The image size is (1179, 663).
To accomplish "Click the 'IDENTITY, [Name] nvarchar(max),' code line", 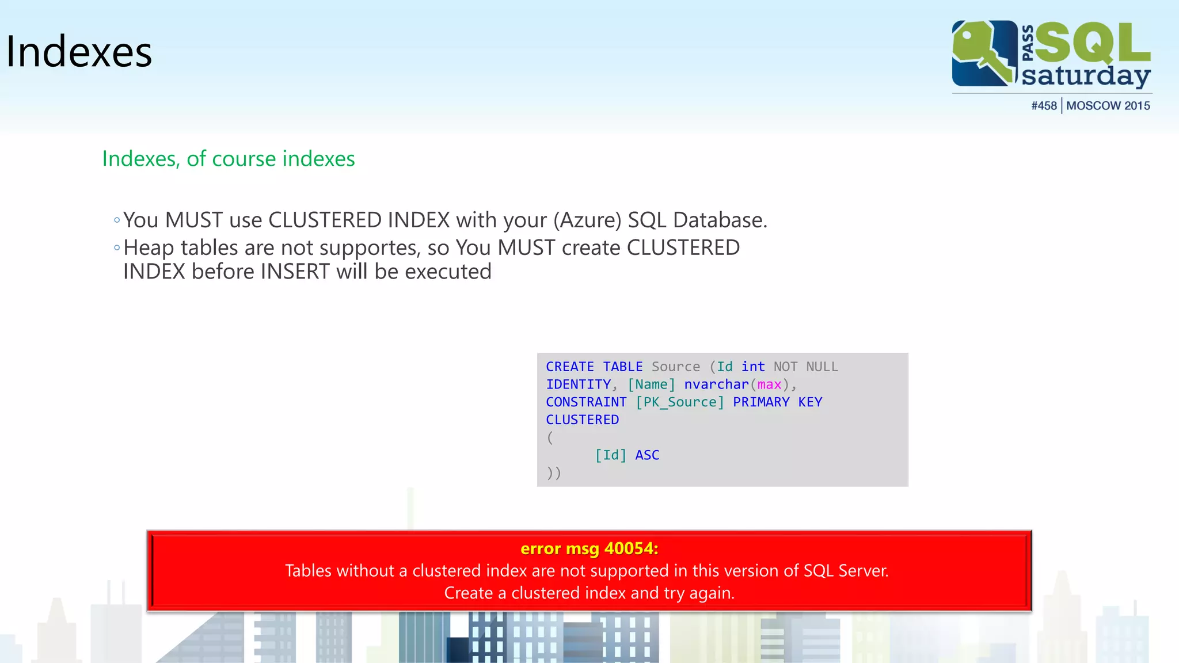I will [671, 384].
